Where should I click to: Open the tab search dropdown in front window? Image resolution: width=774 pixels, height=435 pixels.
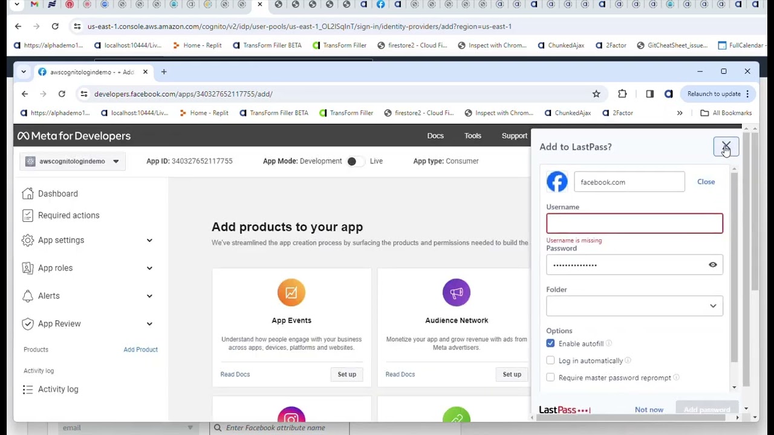[x=24, y=72]
